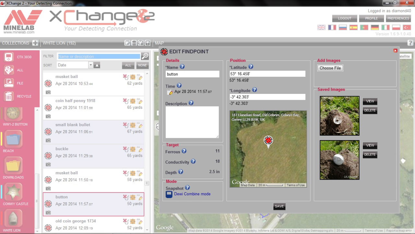The height and width of the screenshot is (234, 415).
Task: Open the ALL items map icon
Action: (9, 70)
